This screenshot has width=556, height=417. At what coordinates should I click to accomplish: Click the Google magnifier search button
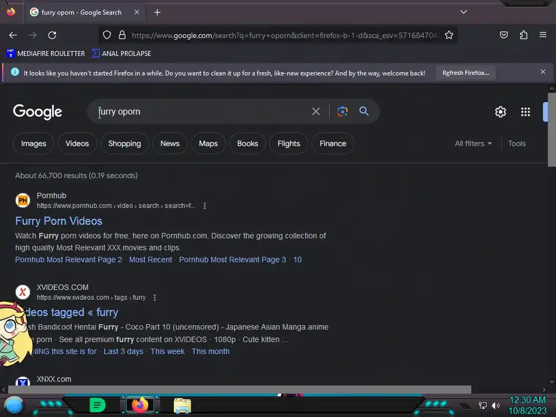(x=364, y=111)
